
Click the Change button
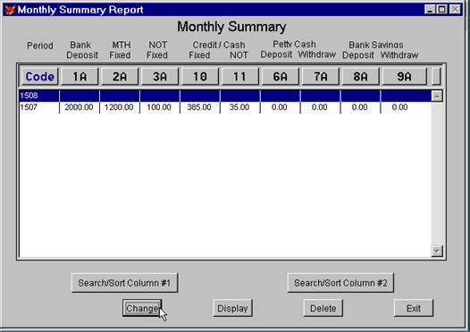click(x=142, y=308)
